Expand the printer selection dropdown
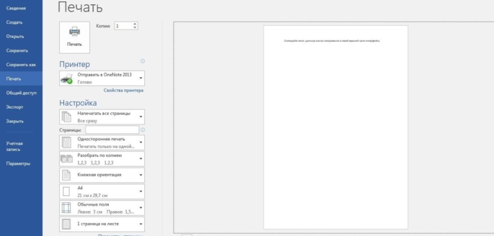Viewport: 494px width, 236px height. point(141,78)
